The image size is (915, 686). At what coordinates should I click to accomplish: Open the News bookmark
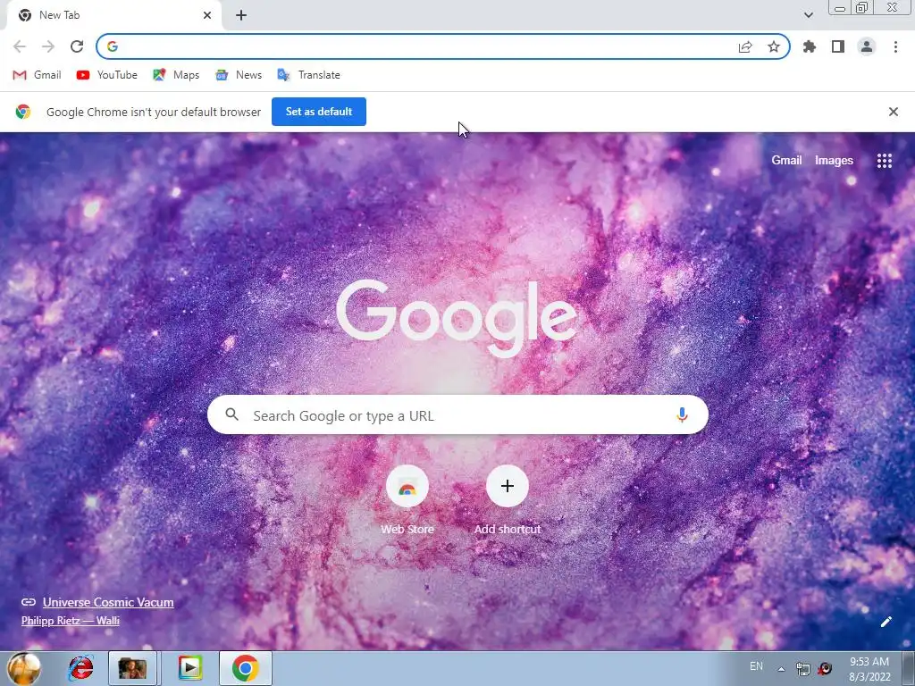238,75
